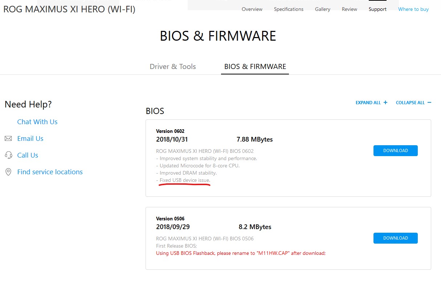Viewport: 441px width, 281px height.
Task: Click the BIOS section heading
Action: point(155,111)
